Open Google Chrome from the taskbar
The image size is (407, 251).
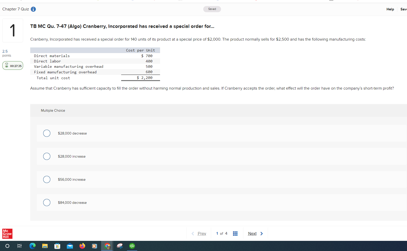tap(107, 246)
